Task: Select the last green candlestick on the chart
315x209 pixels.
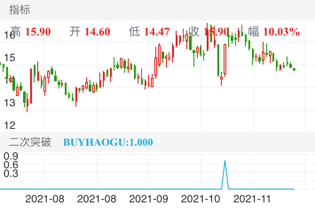Action: [294, 69]
